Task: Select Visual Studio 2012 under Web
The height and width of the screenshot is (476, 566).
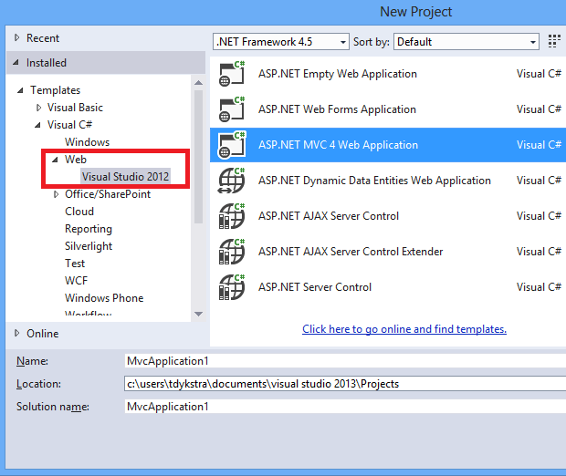Action: (x=125, y=177)
